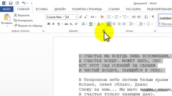The width and height of the screenshot is (172, 96).
Task: Expand the font name dropdown list
Action: 64,17
